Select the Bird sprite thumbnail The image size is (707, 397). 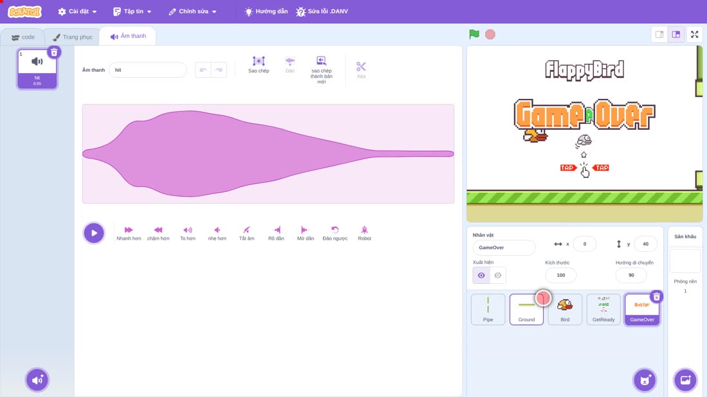coord(565,309)
